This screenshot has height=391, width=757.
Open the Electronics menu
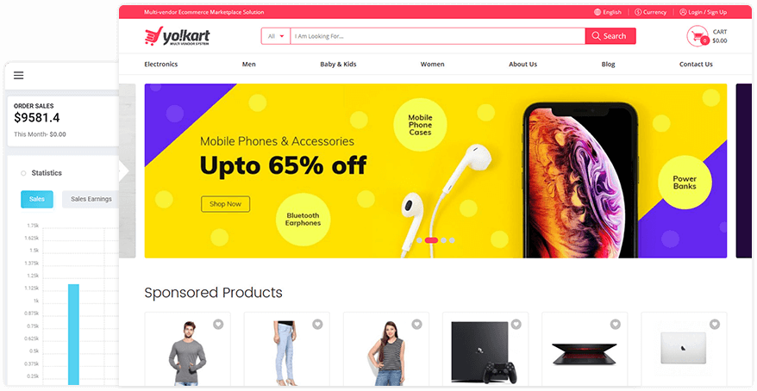click(x=160, y=64)
